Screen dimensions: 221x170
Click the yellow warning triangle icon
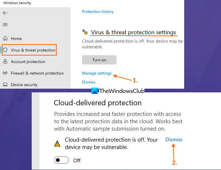point(58,144)
